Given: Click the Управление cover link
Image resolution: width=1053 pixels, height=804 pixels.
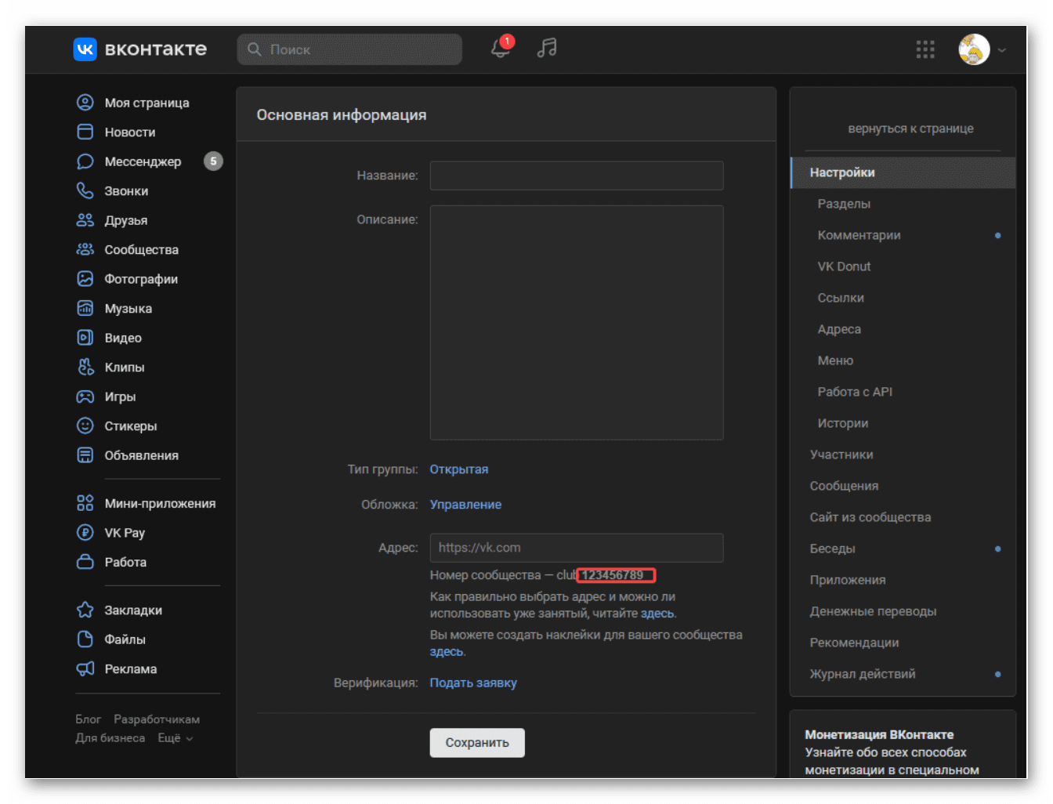Looking at the screenshot, I should [x=465, y=505].
